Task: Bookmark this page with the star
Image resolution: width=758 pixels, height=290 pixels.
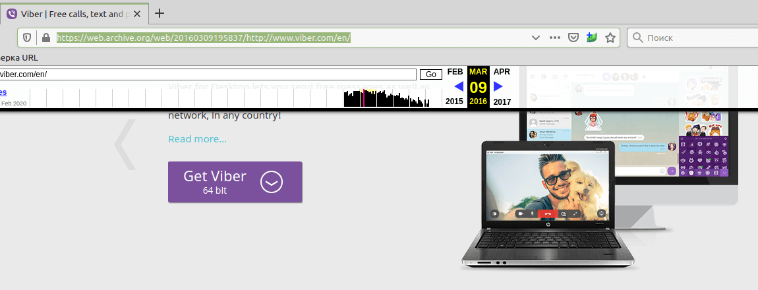Action: [610, 38]
